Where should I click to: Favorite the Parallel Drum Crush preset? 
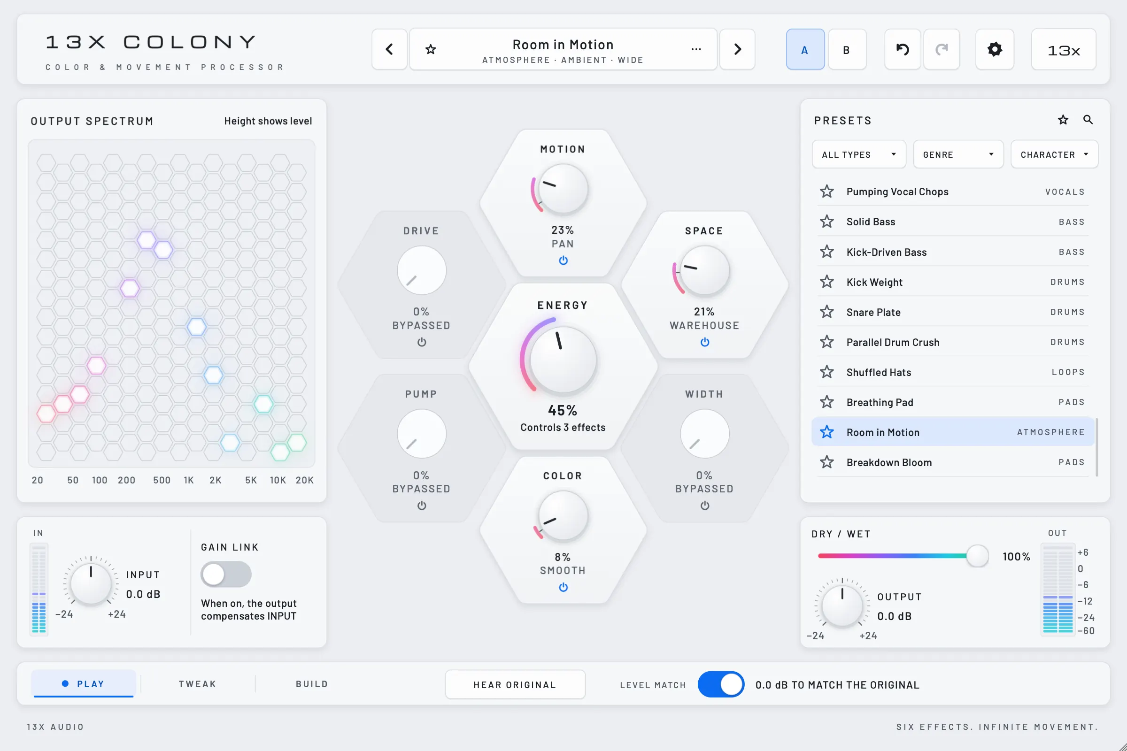pyautogui.click(x=826, y=342)
